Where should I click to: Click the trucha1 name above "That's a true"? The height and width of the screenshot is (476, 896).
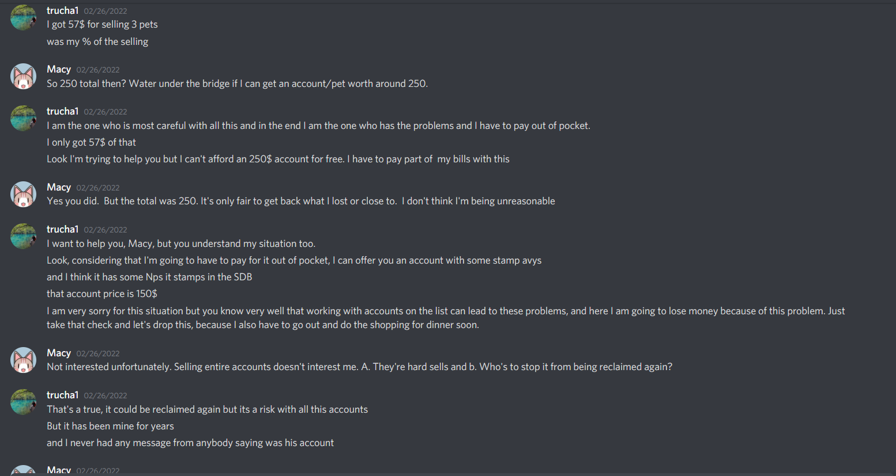point(62,395)
